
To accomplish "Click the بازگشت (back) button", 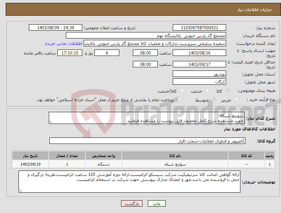I will (x=132, y=203).
